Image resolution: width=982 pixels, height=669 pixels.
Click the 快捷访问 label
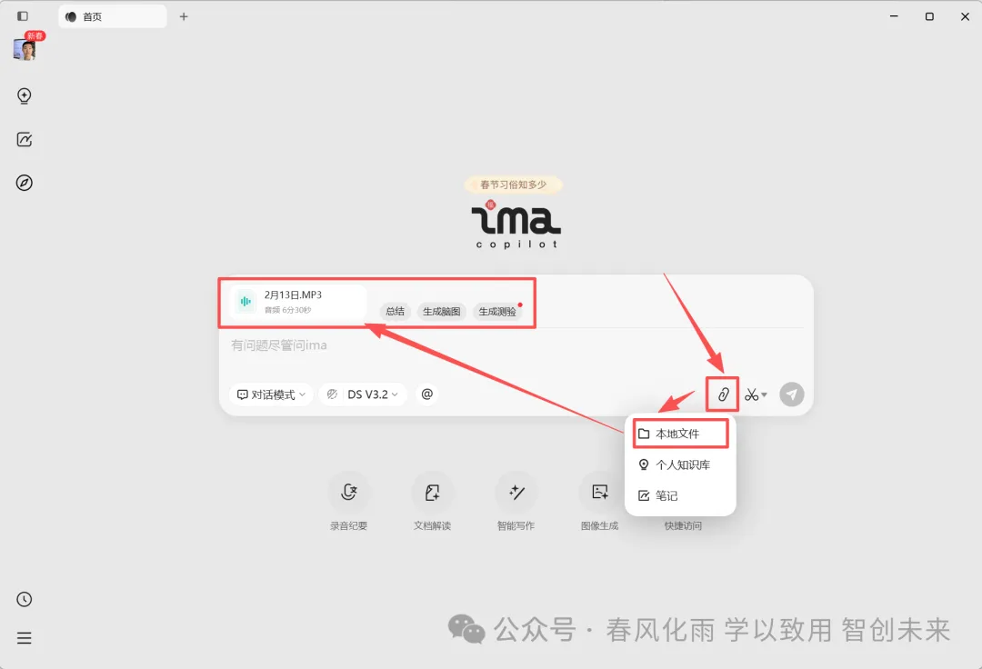click(683, 525)
